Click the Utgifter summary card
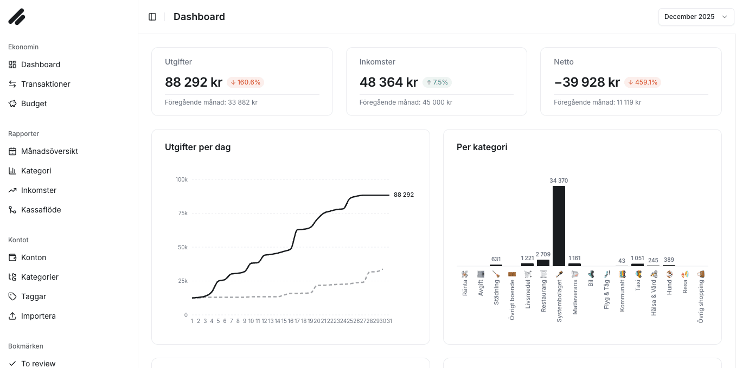Viewport: 736px width, 368px height. coord(242,81)
